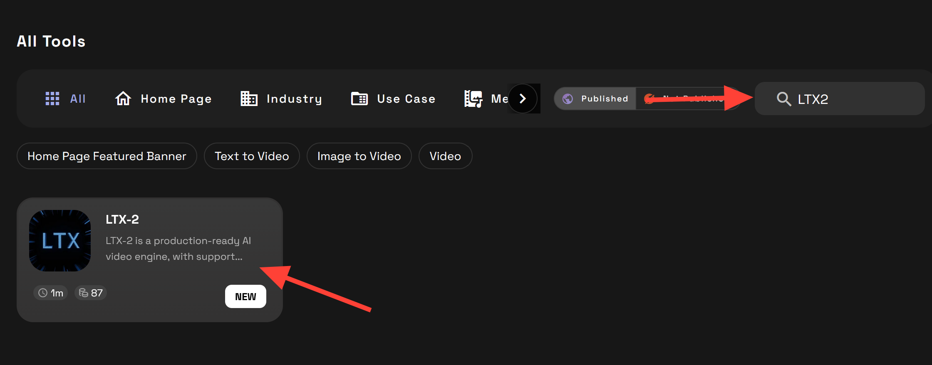
Task: Click the globe icon in Published toggle
Action: [568, 99]
